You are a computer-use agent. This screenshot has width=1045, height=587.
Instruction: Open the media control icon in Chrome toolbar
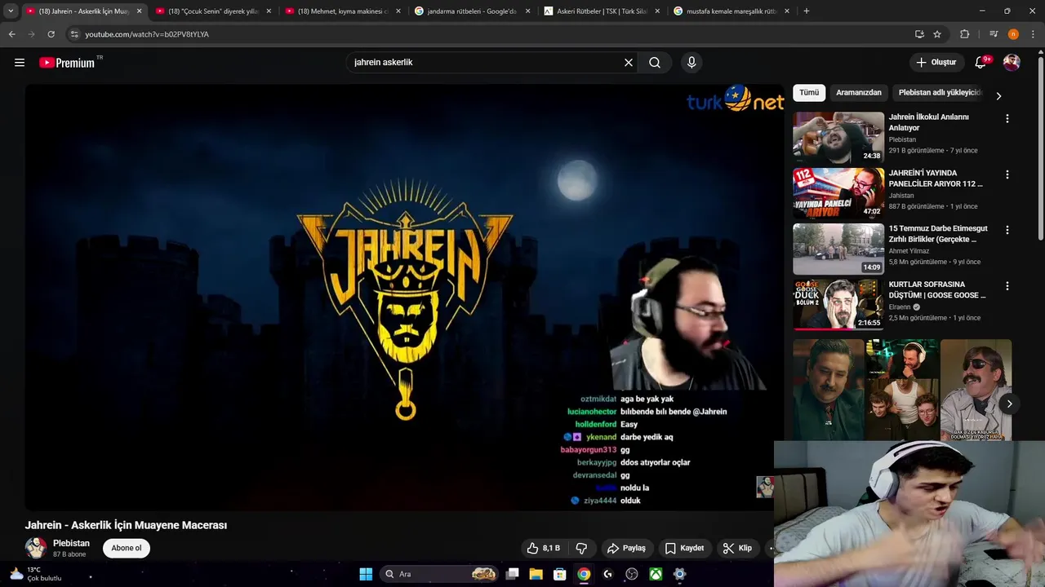993,34
